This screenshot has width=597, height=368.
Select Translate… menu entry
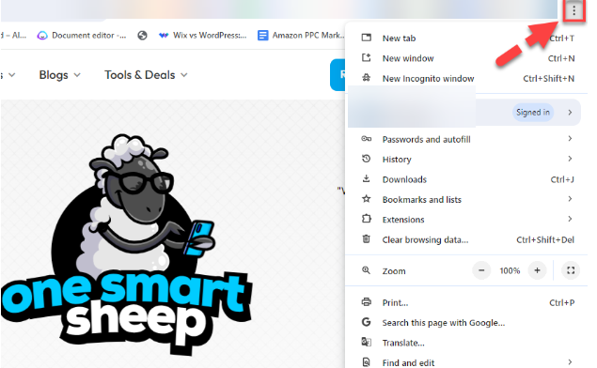coord(467,343)
